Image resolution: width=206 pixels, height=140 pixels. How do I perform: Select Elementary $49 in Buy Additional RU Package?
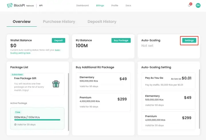pos(103,82)
